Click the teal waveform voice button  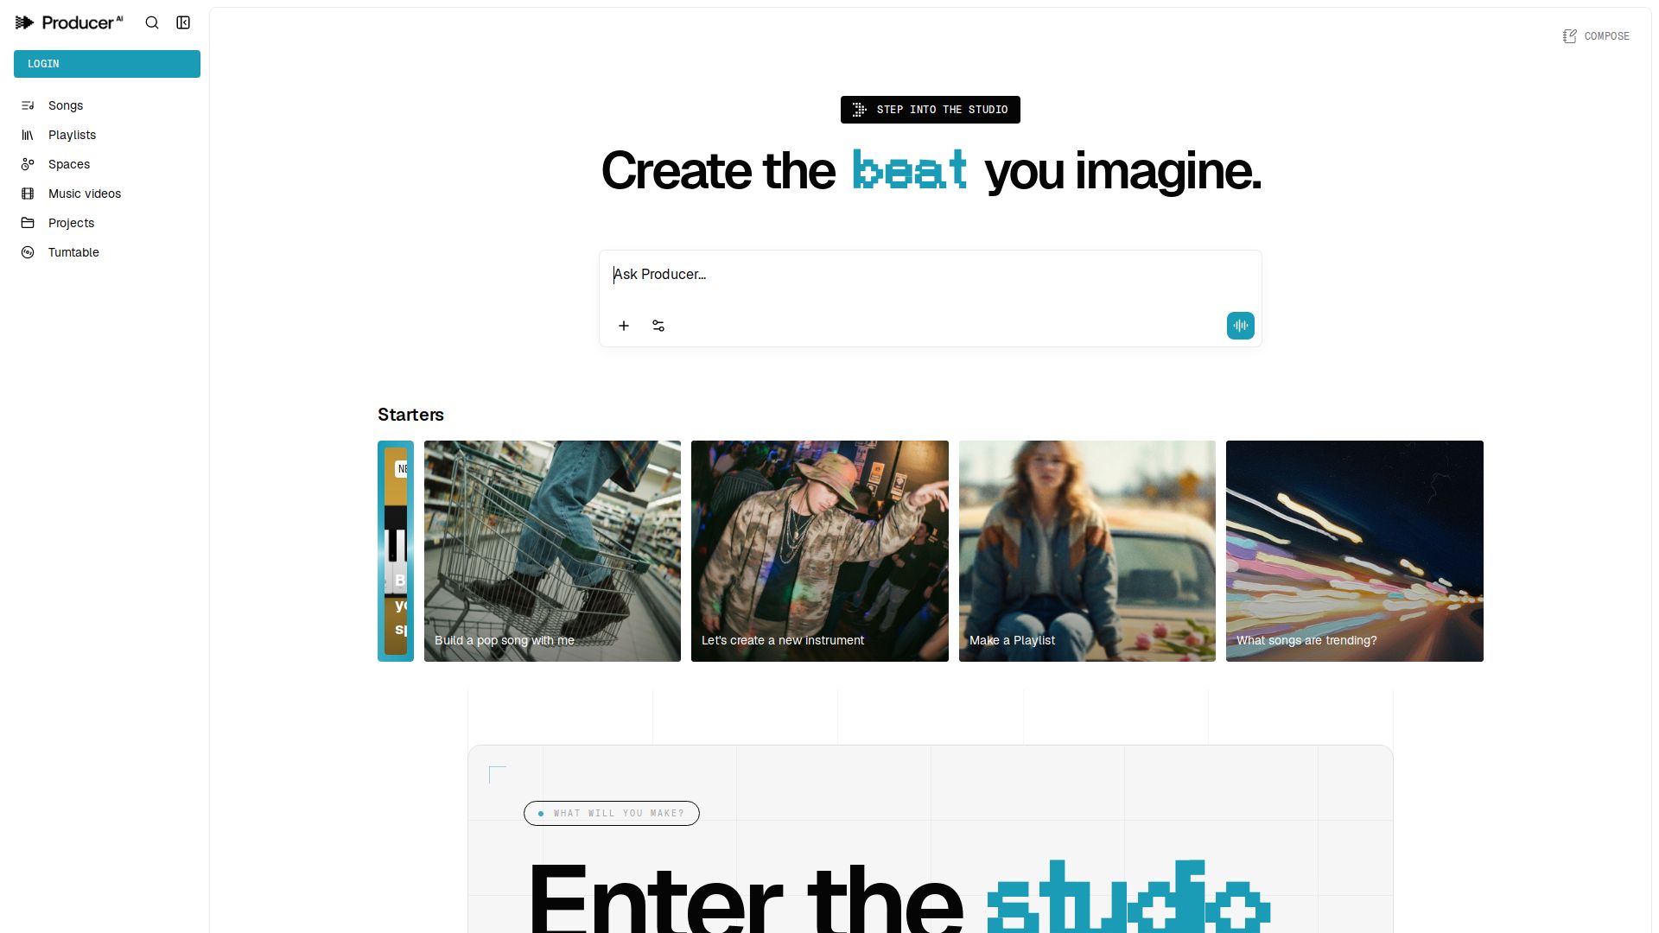[x=1241, y=326]
